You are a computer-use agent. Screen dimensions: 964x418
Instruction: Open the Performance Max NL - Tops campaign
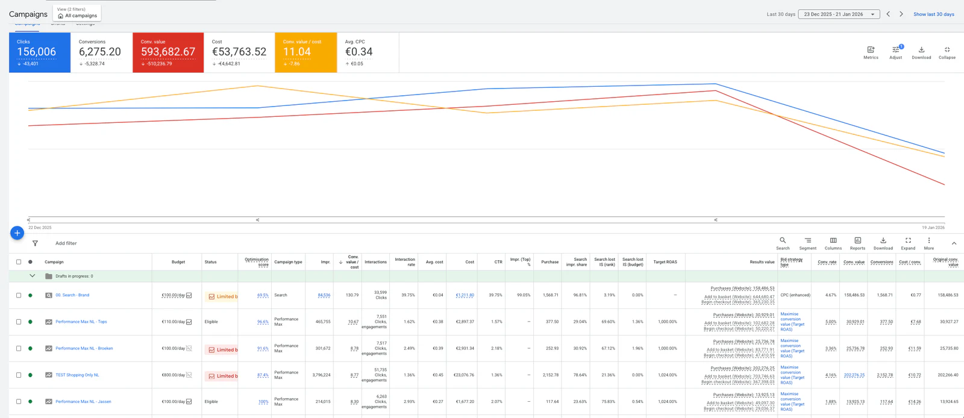(x=81, y=322)
